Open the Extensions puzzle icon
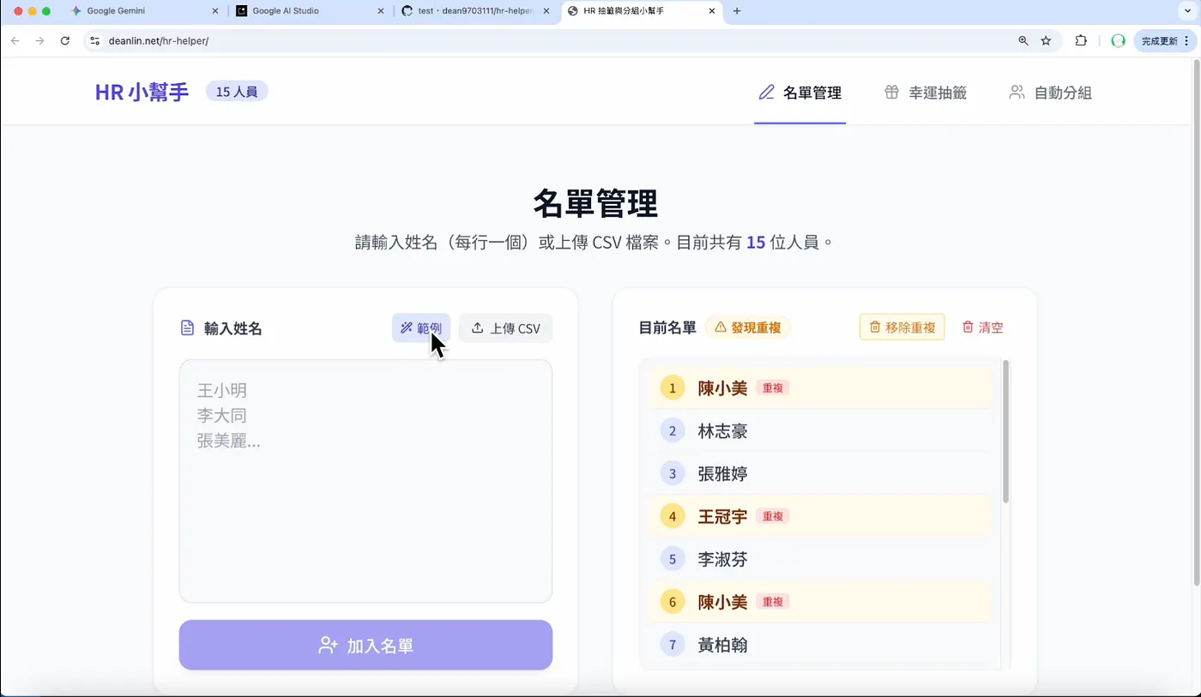This screenshot has width=1201, height=697. click(x=1081, y=40)
